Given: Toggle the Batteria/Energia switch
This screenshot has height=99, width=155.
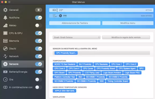Looking at the screenshot, I should 39,72.
